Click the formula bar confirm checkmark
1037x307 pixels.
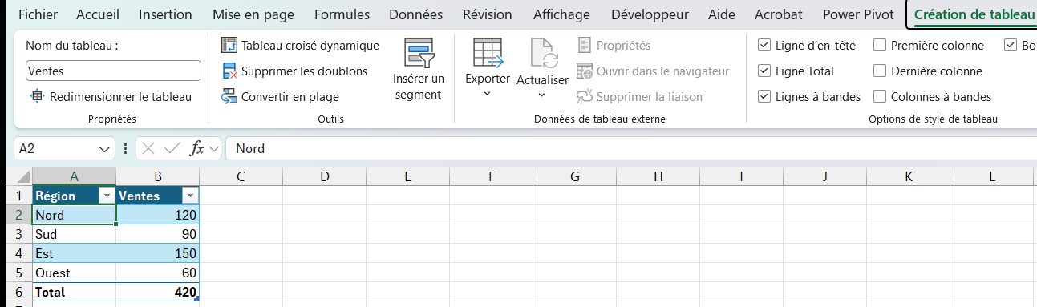pyautogui.click(x=171, y=149)
